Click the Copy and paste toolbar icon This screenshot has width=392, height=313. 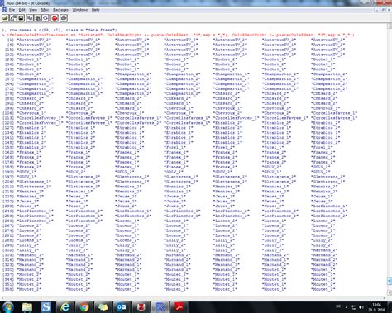[45, 18]
